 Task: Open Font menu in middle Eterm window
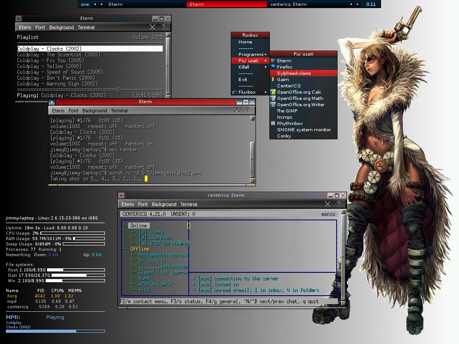(73, 111)
